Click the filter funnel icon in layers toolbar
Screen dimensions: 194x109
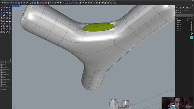[x=191, y=11]
